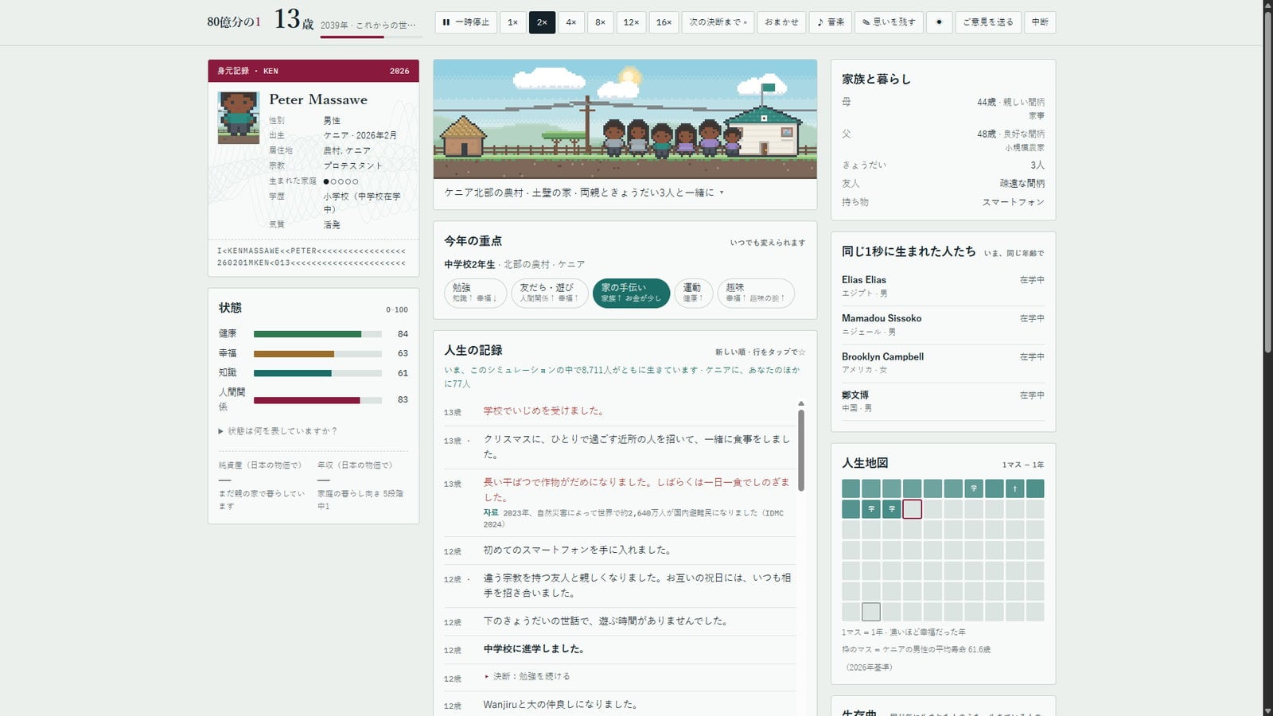The image size is (1273, 716).
Task: Open Brooklyn Campbell's entry
Action: click(x=943, y=363)
